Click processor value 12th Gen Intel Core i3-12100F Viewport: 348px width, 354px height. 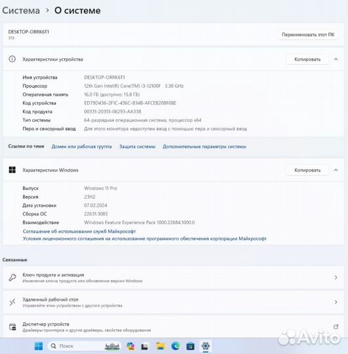point(134,86)
